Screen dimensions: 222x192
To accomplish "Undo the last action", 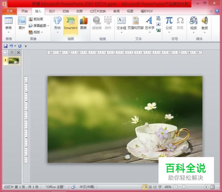I will coord(11,46).
